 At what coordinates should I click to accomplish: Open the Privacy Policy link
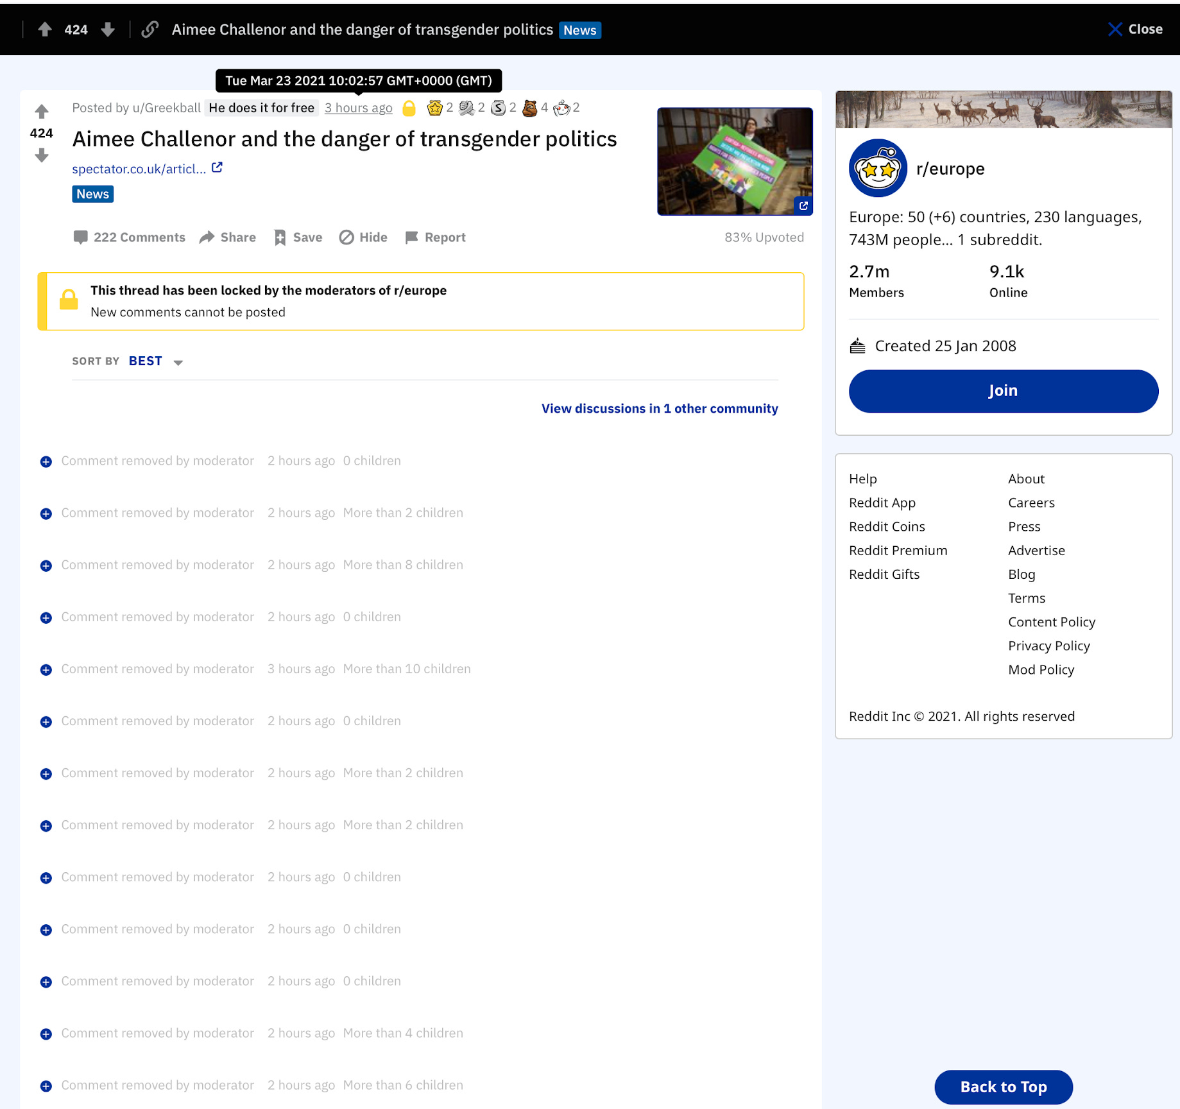click(x=1049, y=645)
